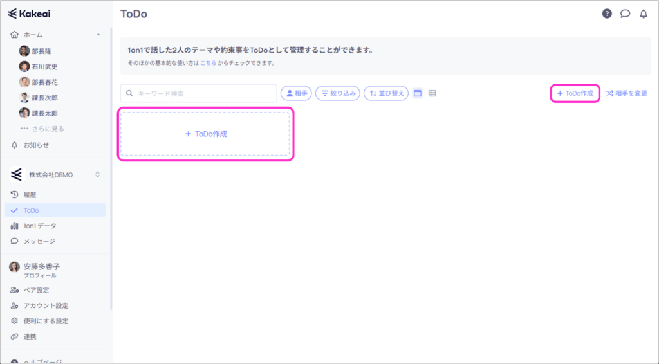
Task: Expand the 株式会社DEMO organization switcher
Action: (98, 174)
